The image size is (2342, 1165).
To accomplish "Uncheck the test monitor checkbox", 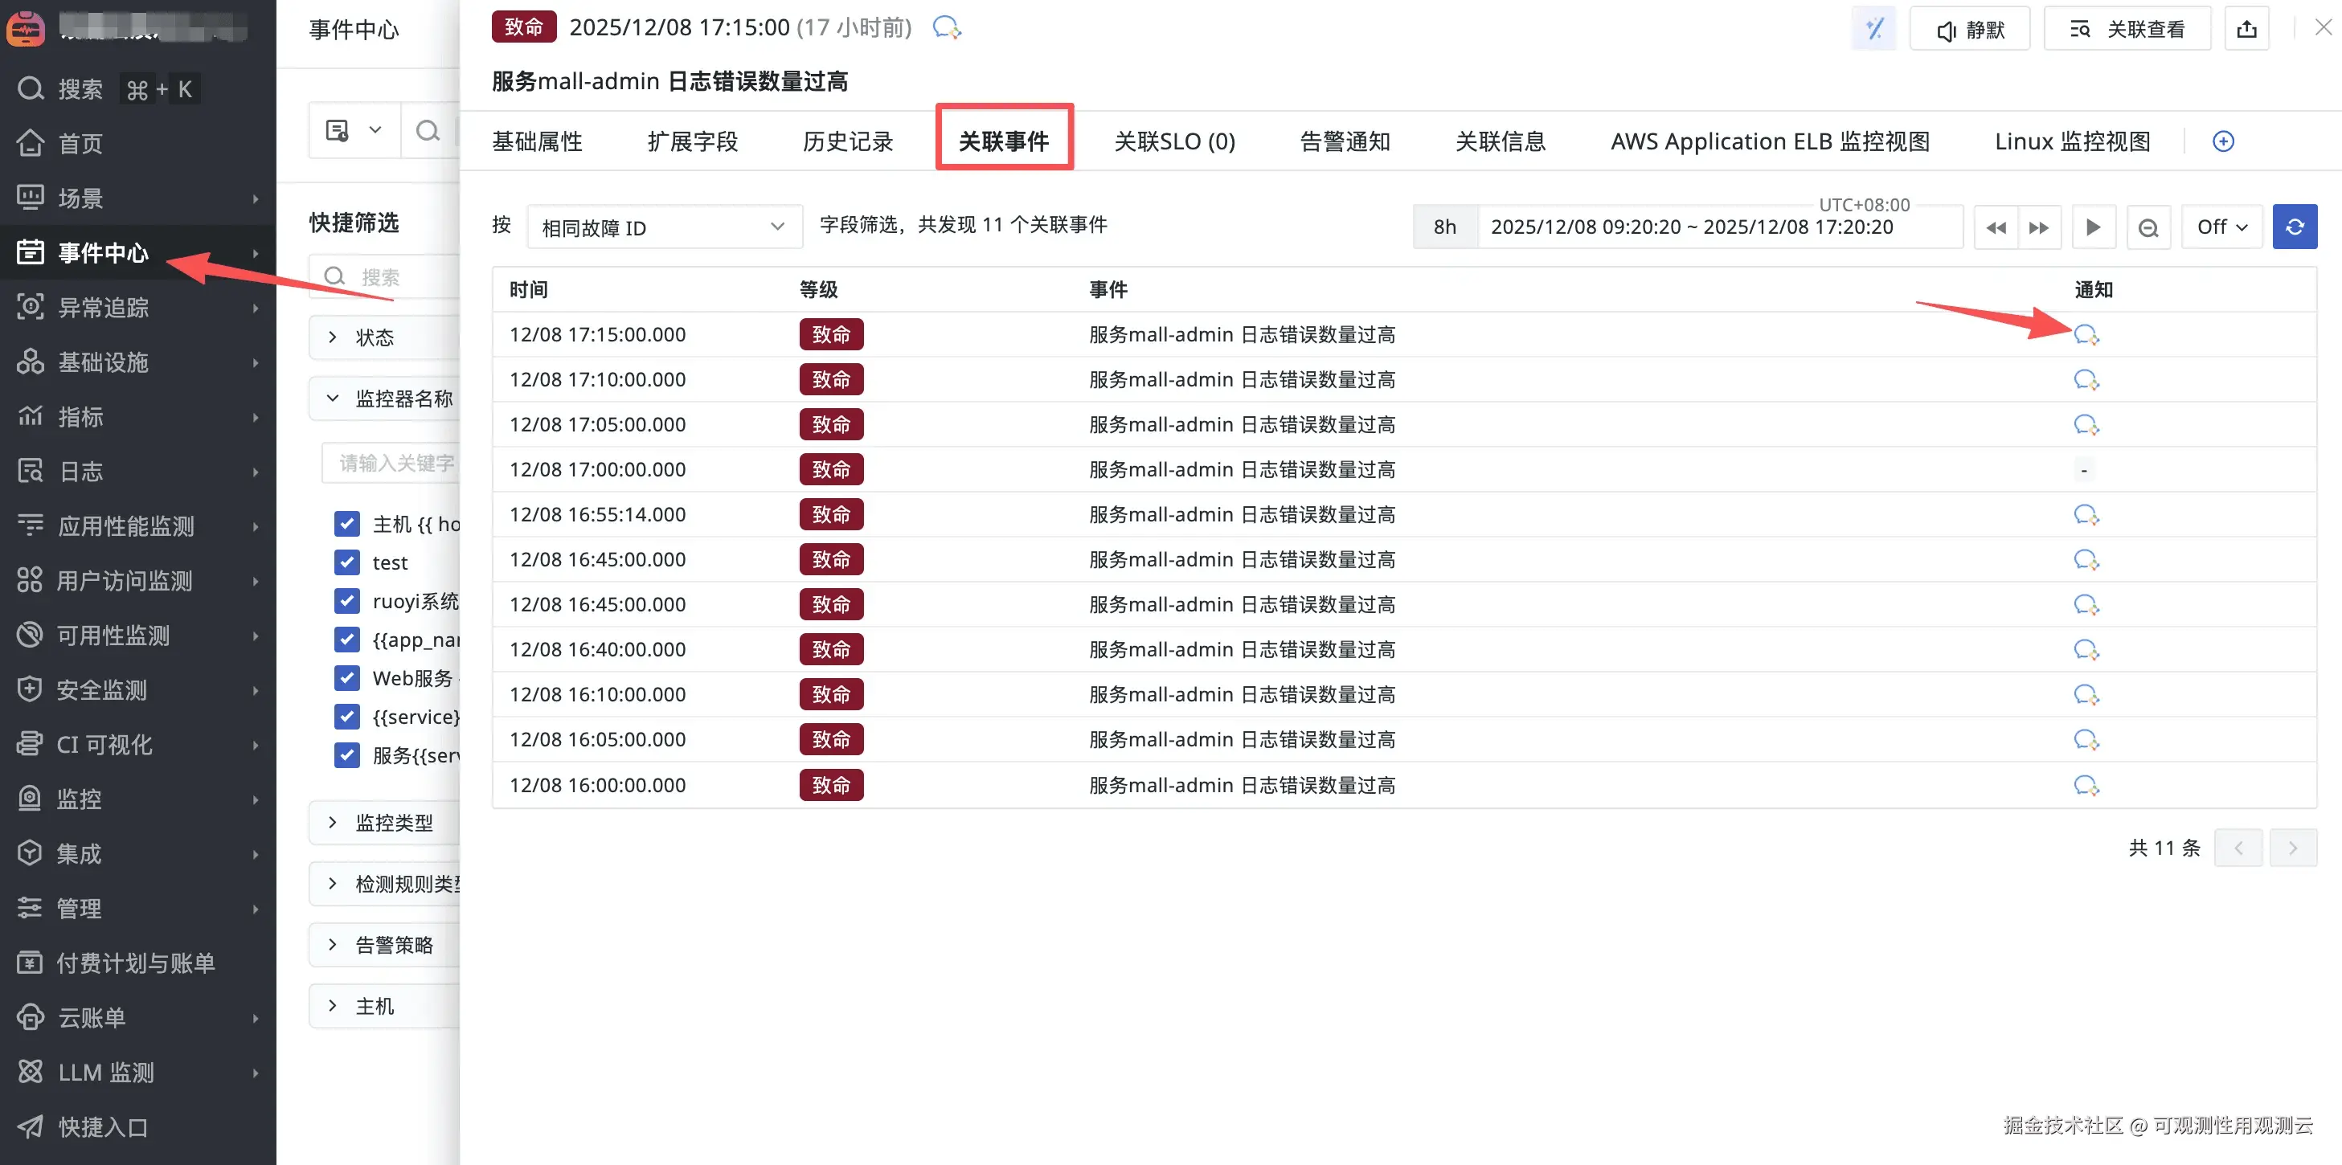I will tap(346, 562).
